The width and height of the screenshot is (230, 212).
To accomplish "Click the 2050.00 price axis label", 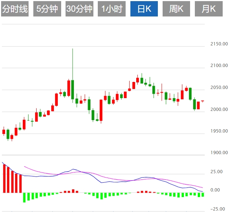I will click(219, 88).
